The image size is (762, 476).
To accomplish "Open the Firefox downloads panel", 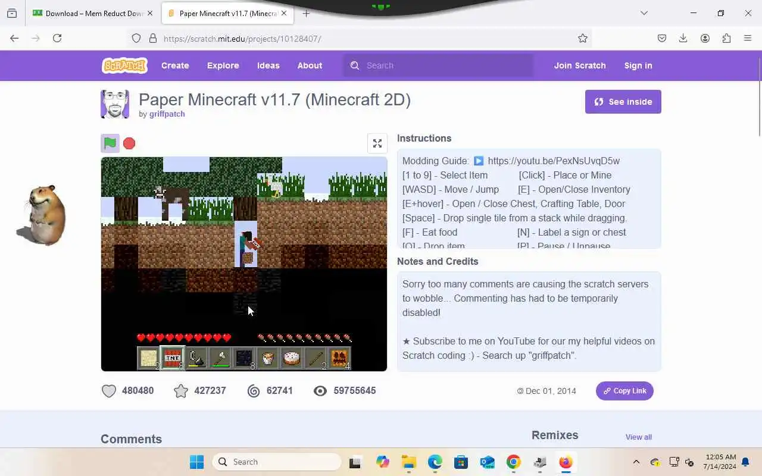I will pos(683,38).
